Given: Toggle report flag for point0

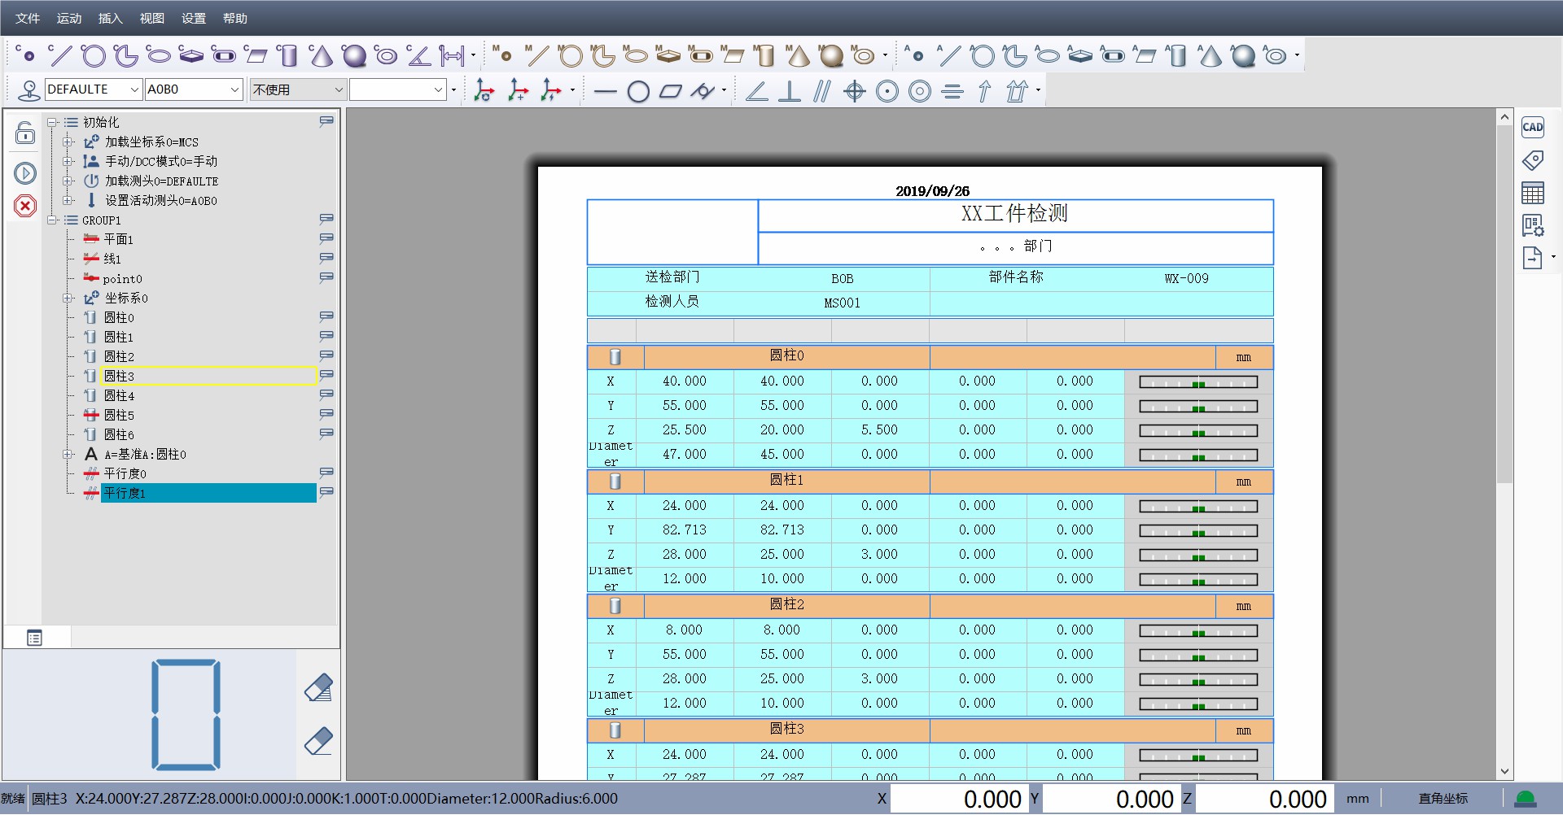Looking at the screenshot, I should click(326, 277).
